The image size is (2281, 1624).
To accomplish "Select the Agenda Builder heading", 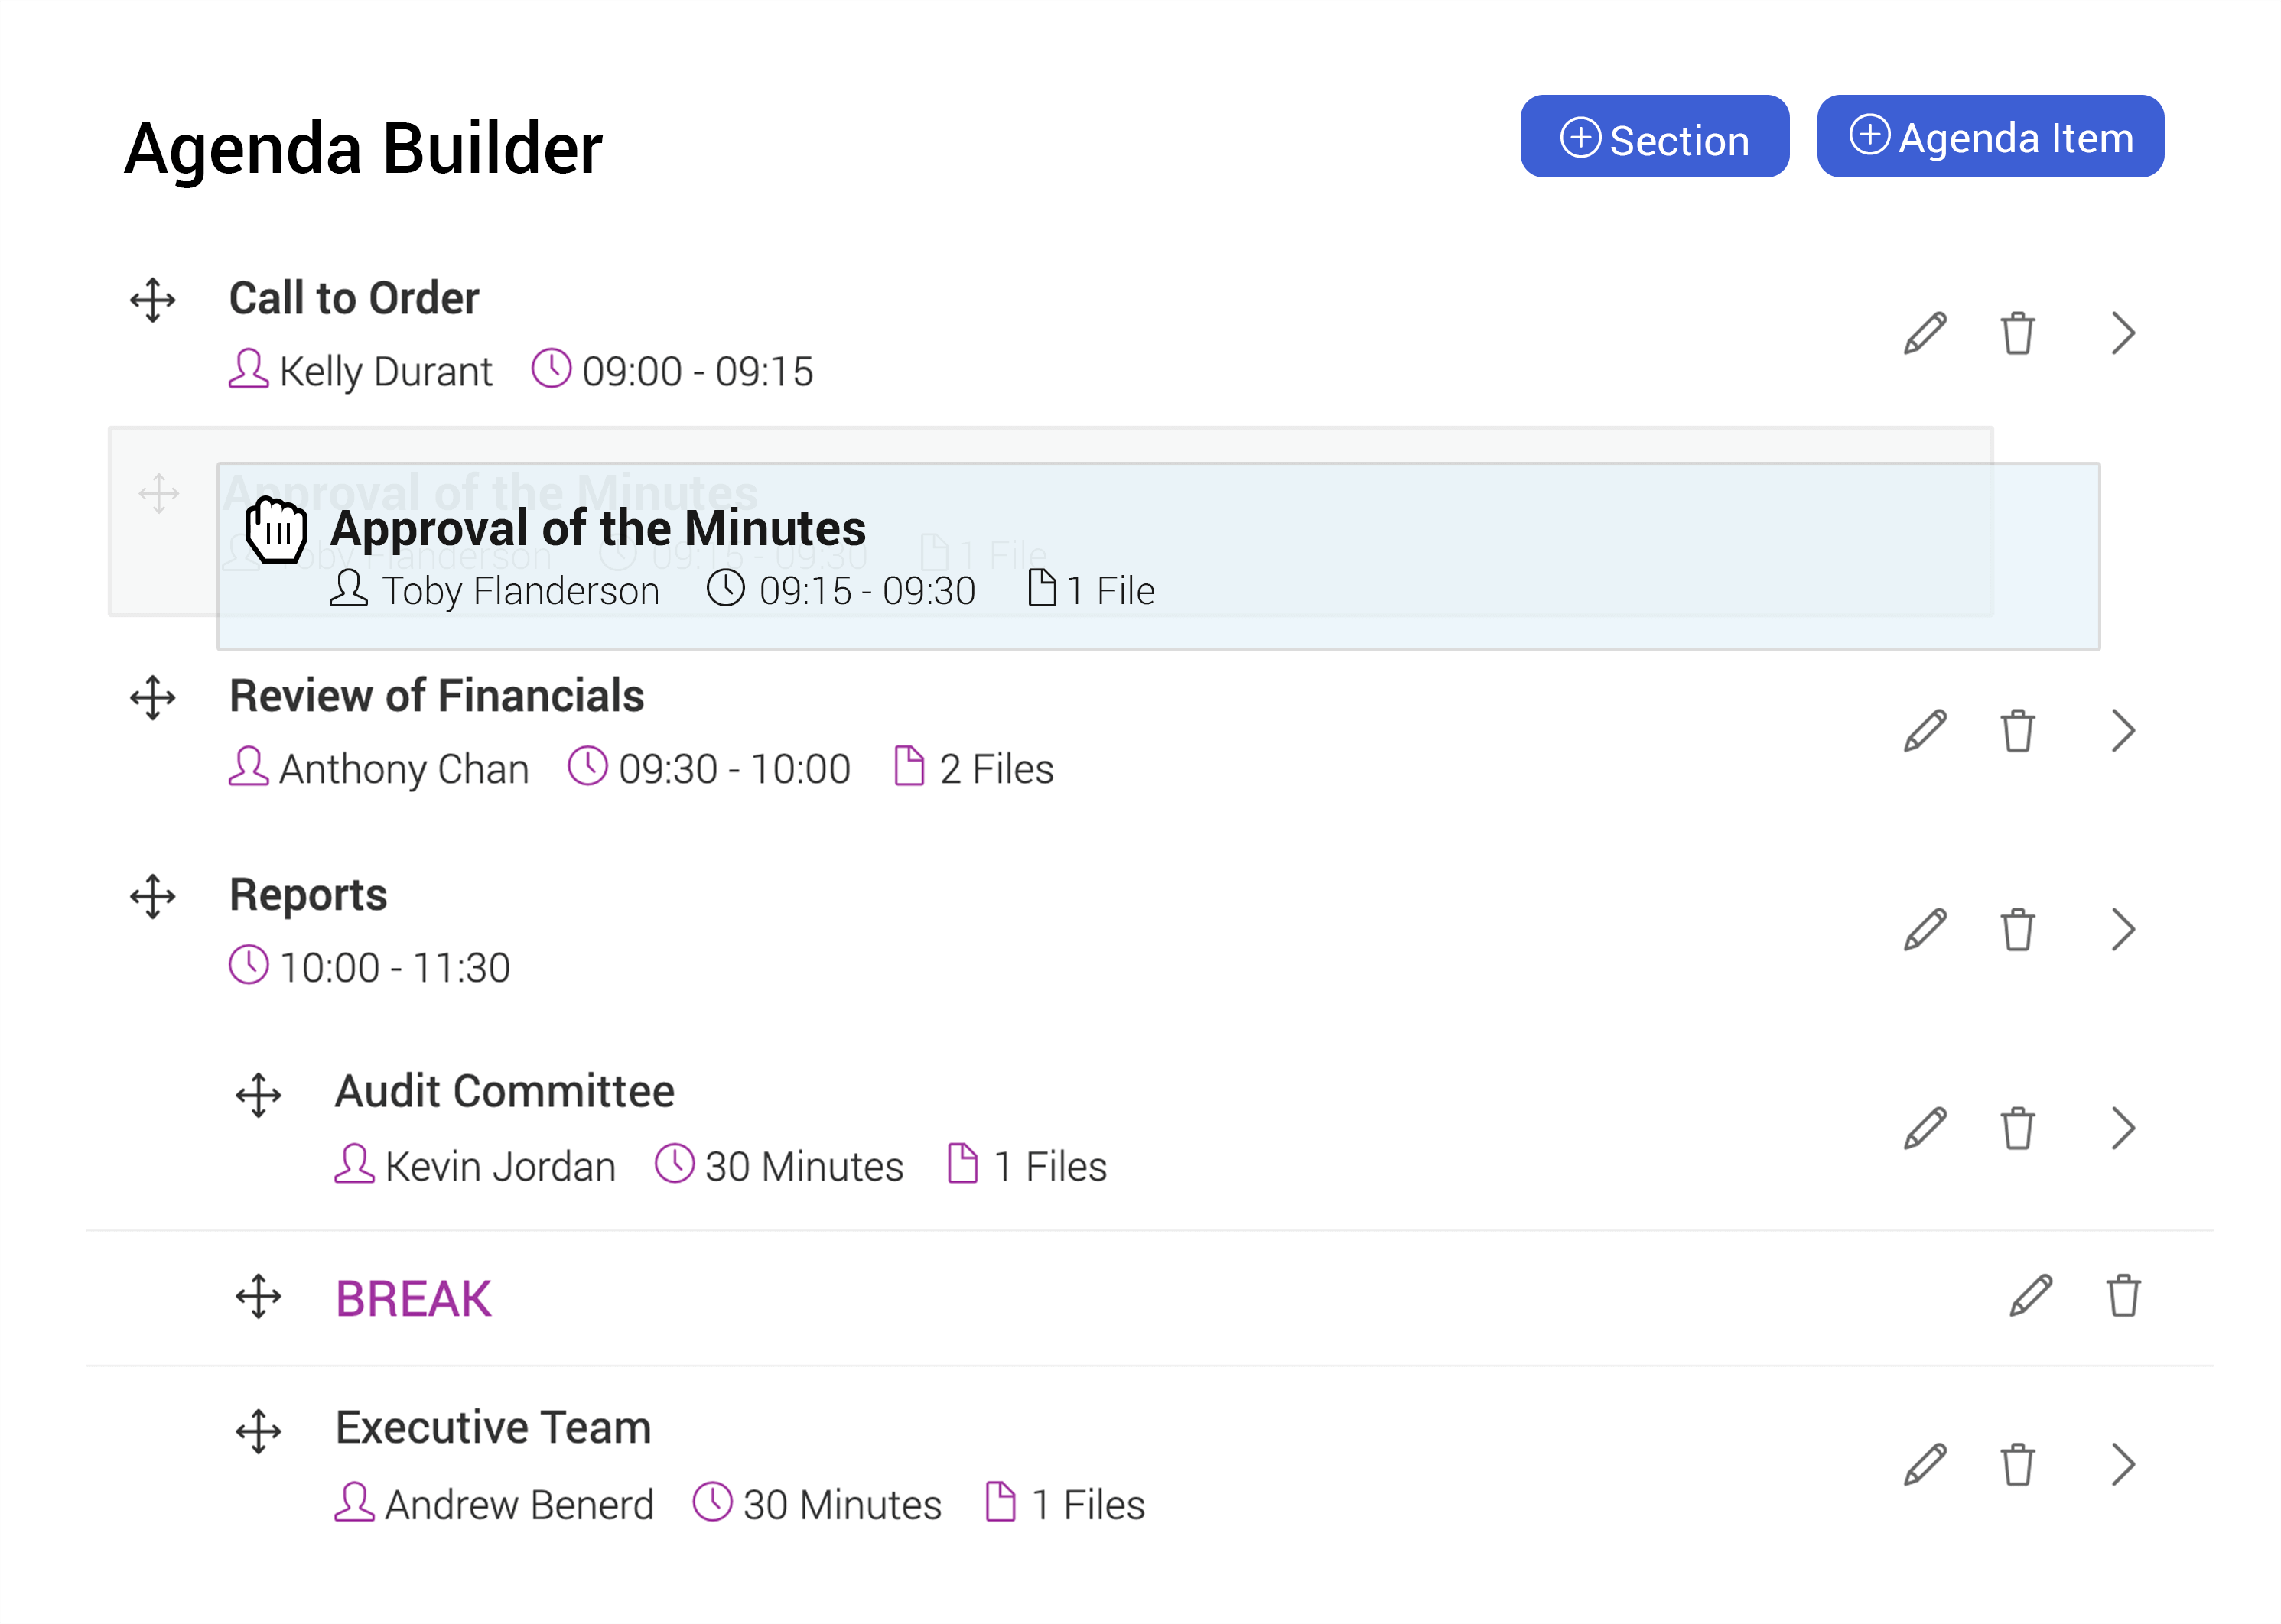I will pos(363,148).
